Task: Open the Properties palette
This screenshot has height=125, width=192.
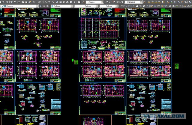Action: [57, 2]
